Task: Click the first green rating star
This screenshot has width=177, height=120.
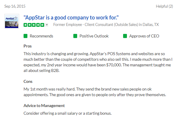Action: pos(26,25)
